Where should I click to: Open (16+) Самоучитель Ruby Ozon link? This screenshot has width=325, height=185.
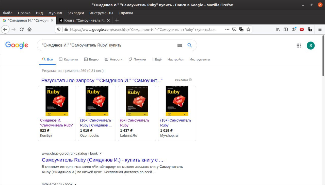click(96, 123)
